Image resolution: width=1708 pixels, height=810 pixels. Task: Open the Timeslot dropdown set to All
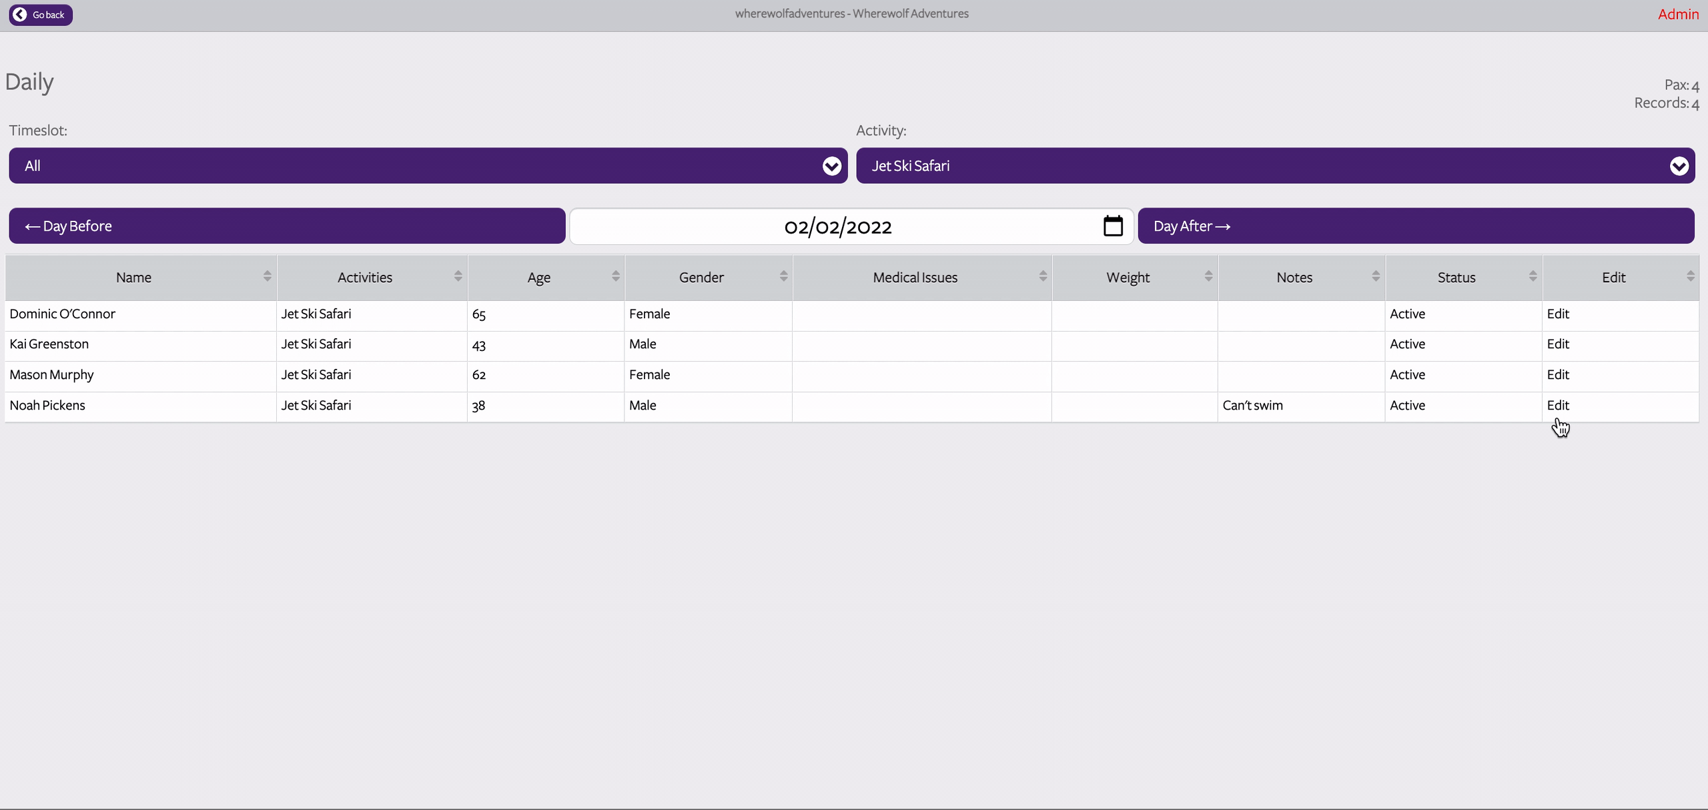428,165
